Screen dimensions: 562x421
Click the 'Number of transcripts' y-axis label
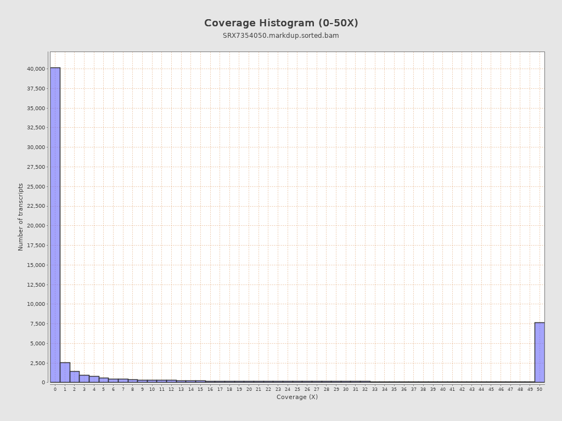tap(21, 217)
